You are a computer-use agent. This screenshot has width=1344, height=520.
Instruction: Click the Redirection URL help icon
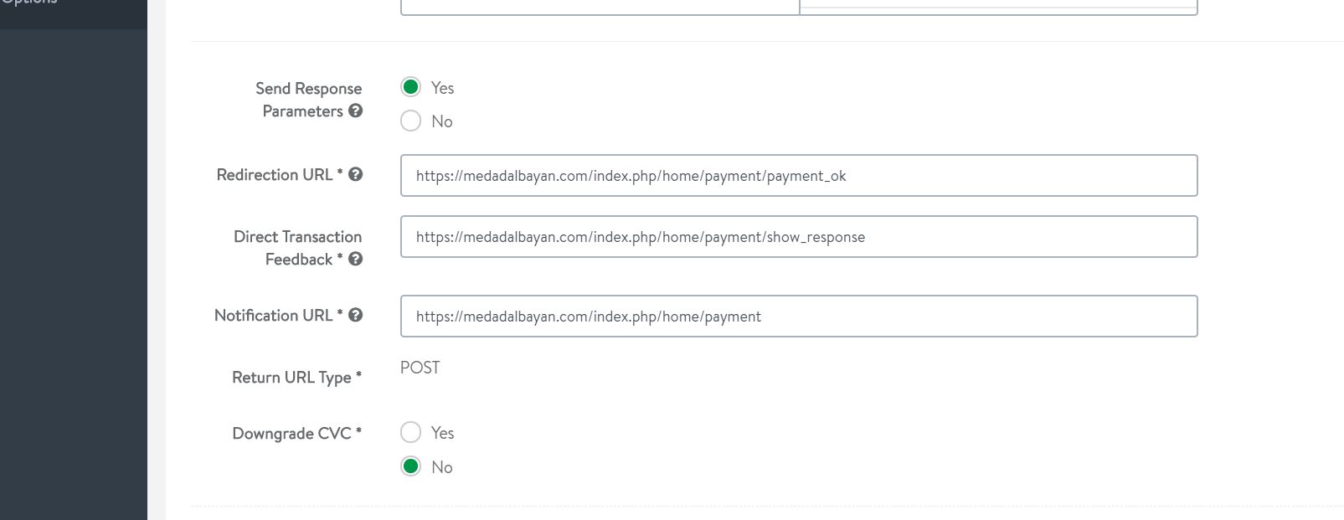356,174
